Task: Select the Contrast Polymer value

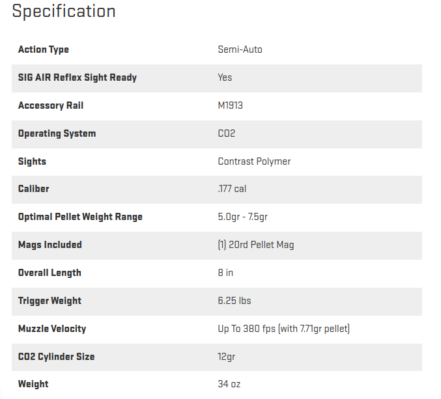Action: tap(254, 161)
